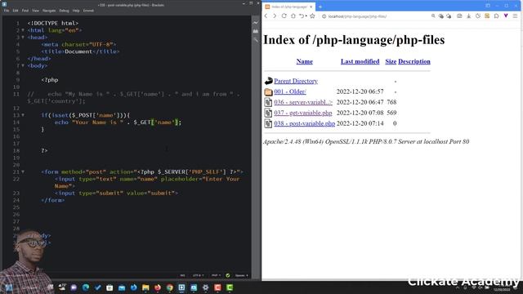This screenshot has height=294, width=523.
Task: Click the Parent Directory back-arrow icon
Action: pos(268,81)
